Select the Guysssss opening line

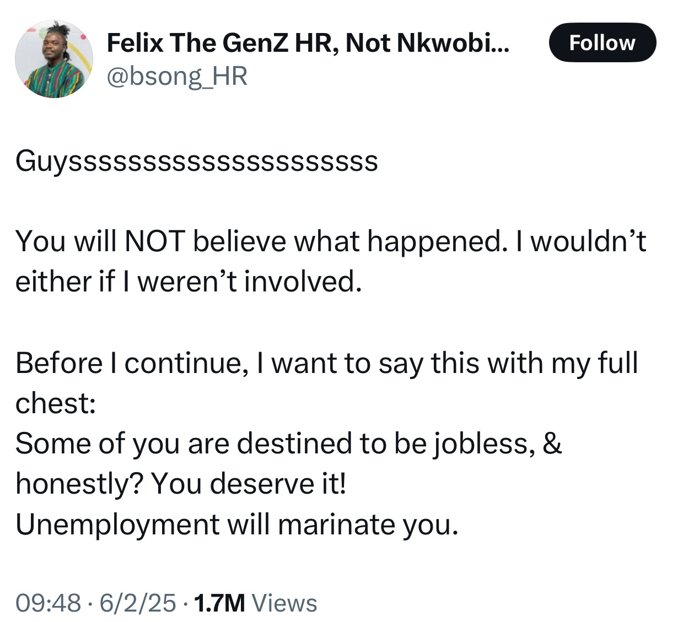coord(197,161)
